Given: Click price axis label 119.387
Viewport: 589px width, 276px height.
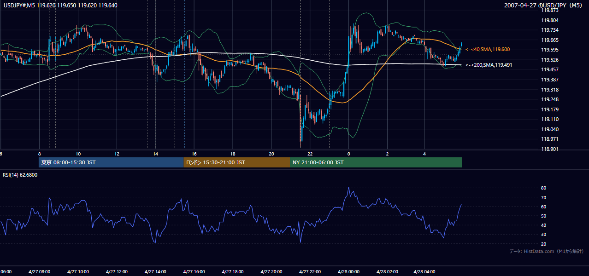Looking at the screenshot, I should (x=550, y=80).
